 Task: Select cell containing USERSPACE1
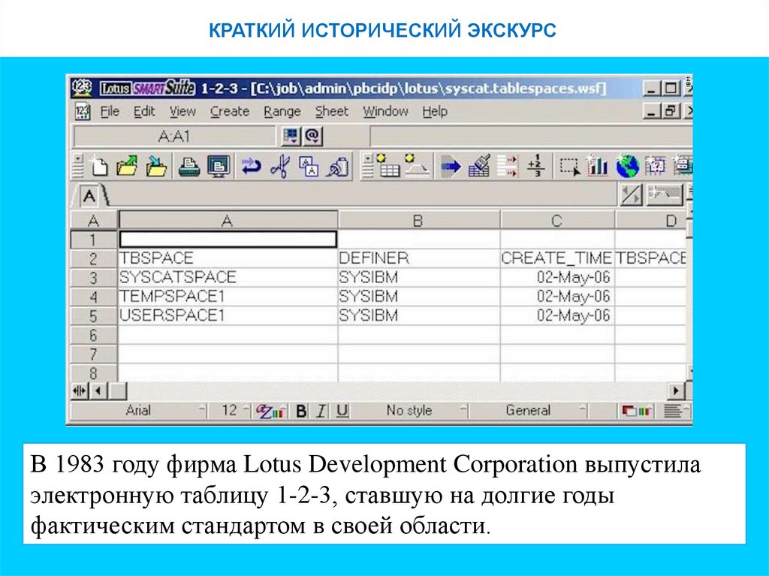(x=228, y=316)
